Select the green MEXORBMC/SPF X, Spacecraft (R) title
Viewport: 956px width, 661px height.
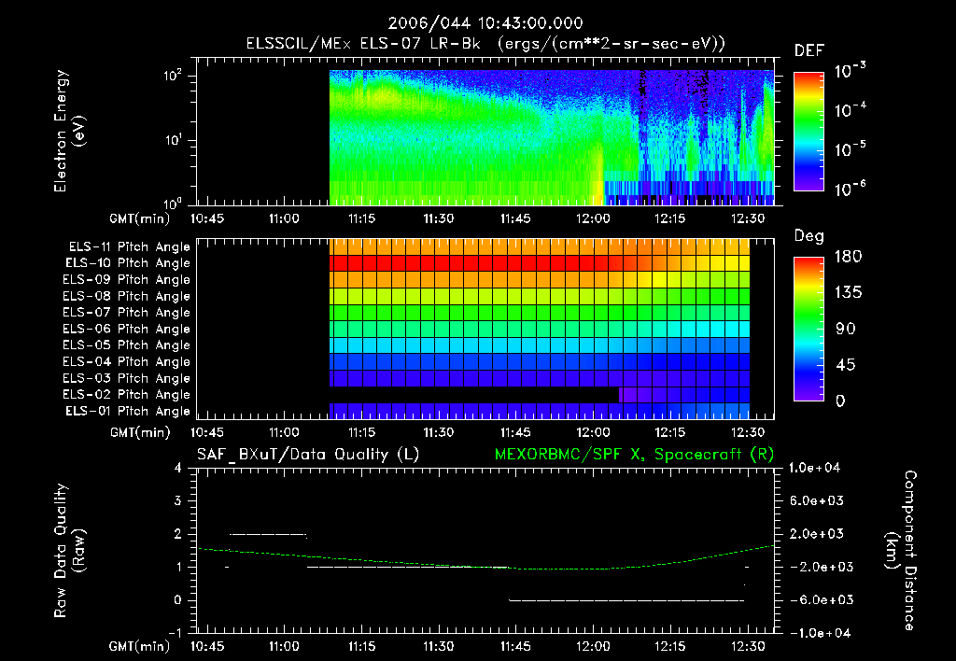click(635, 455)
